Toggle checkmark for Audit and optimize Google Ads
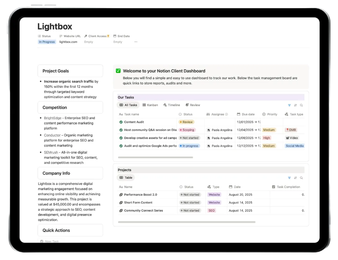Image resolution: width=338 pixels, height=260 pixels. pos(121,146)
